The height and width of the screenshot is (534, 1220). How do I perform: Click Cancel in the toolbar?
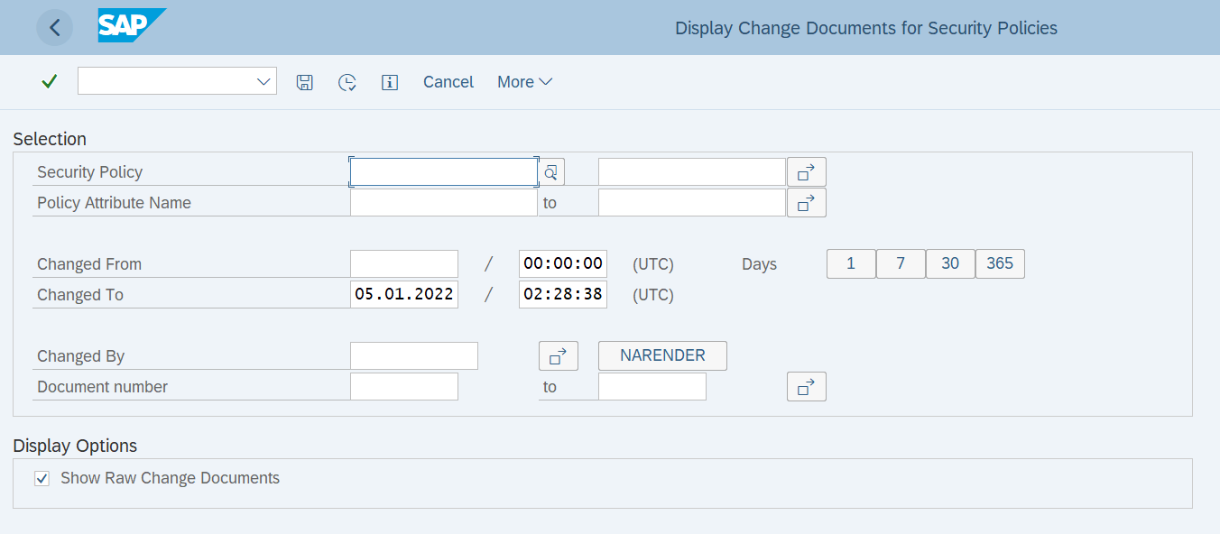(x=448, y=82)
